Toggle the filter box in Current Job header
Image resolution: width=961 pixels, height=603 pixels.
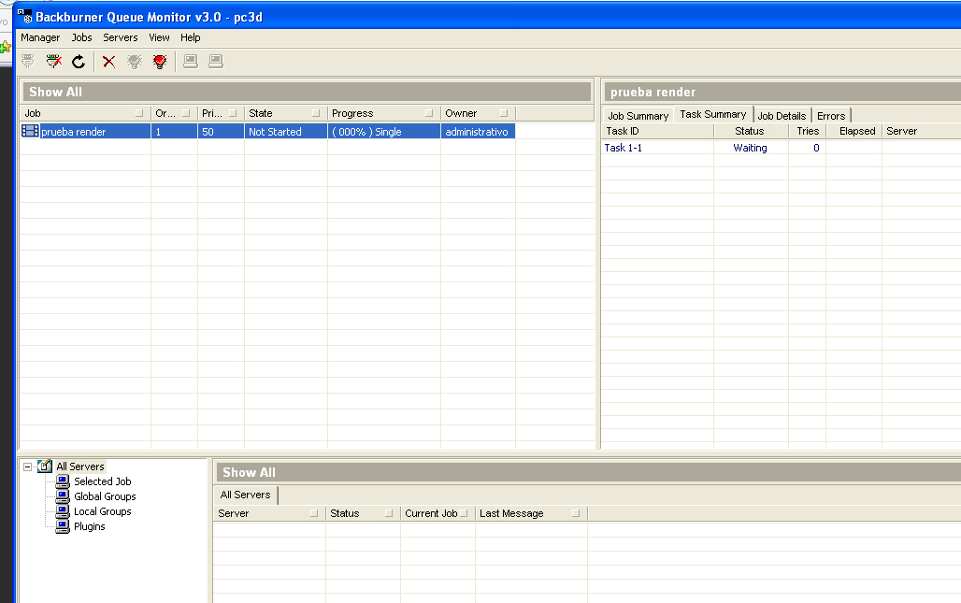click(x=464, y=513)
